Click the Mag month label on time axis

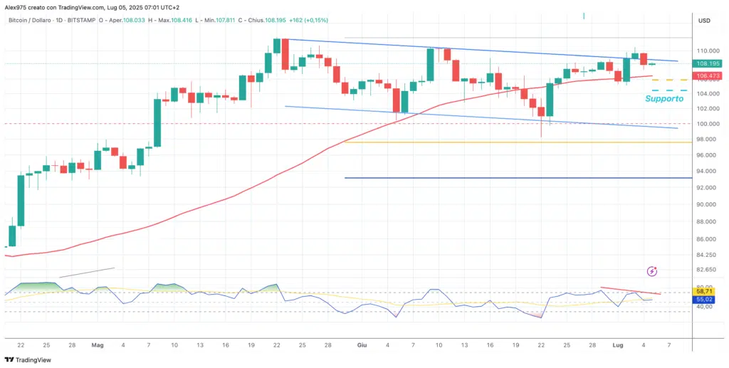point(98,345)
